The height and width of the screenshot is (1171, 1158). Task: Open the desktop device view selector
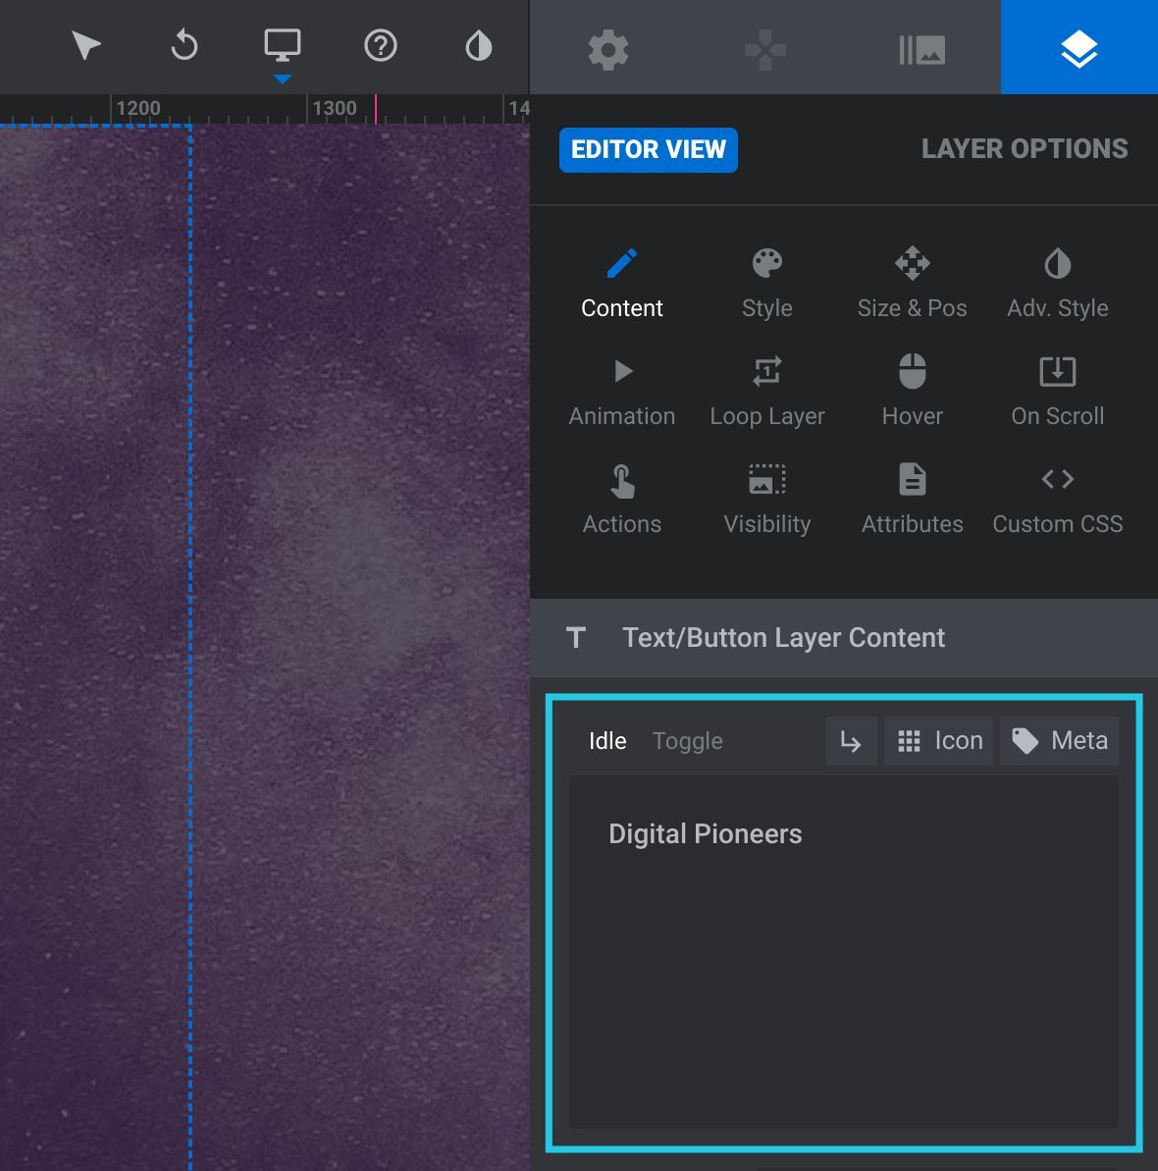283,45
